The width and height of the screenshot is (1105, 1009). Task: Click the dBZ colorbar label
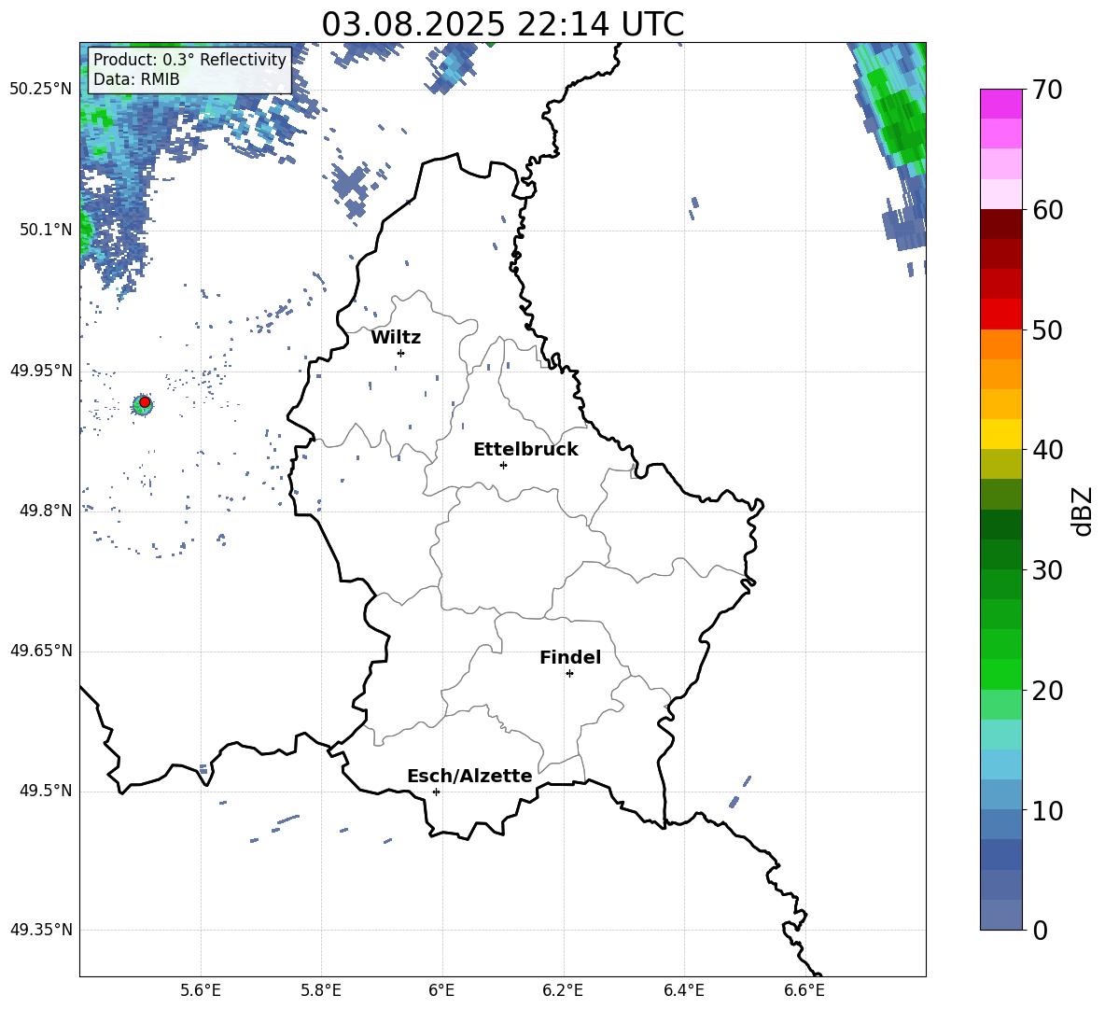tap(1083, 511)
